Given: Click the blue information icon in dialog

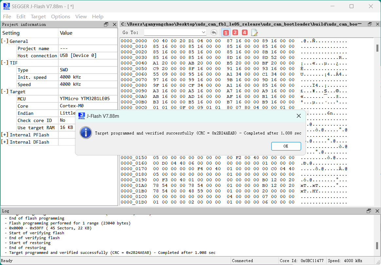Looking at the screenshot, I should point(86,132).
